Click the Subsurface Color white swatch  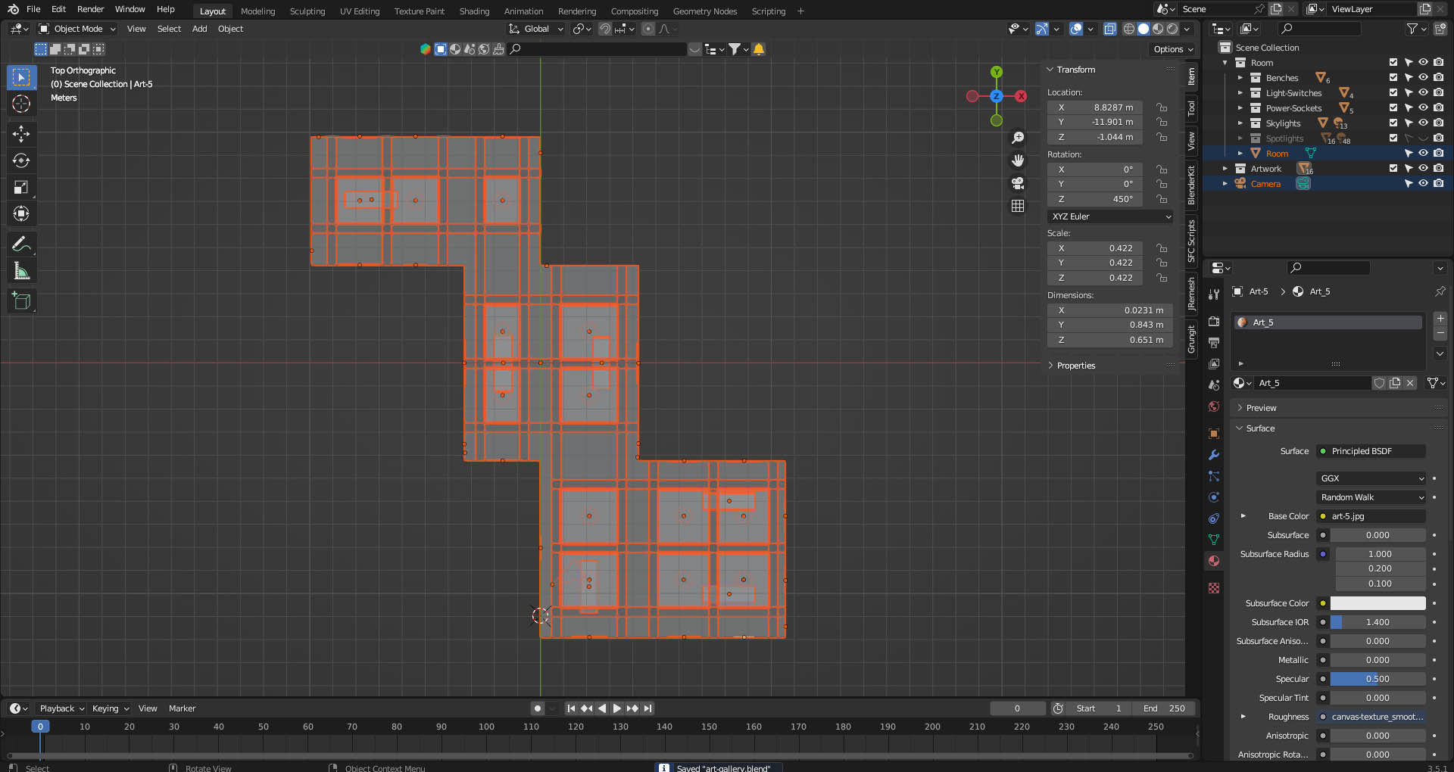point(1378,603)
